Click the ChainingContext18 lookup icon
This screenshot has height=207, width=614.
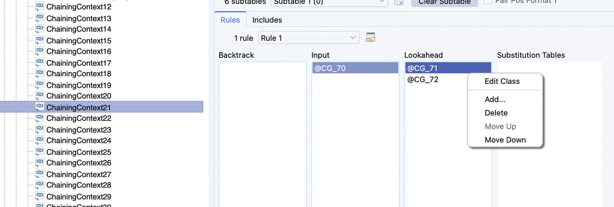point(40,73)
